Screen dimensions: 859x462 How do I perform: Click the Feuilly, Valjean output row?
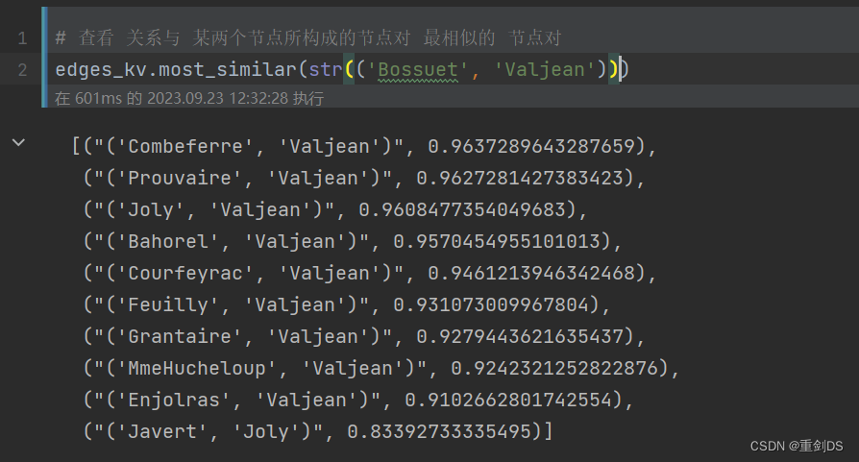[347, 305]
